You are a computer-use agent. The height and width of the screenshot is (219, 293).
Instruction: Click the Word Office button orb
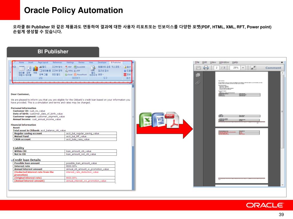click(13, 62)
